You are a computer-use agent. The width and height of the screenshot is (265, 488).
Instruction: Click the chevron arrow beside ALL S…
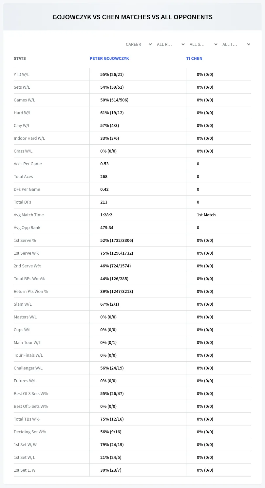(216, 44)
